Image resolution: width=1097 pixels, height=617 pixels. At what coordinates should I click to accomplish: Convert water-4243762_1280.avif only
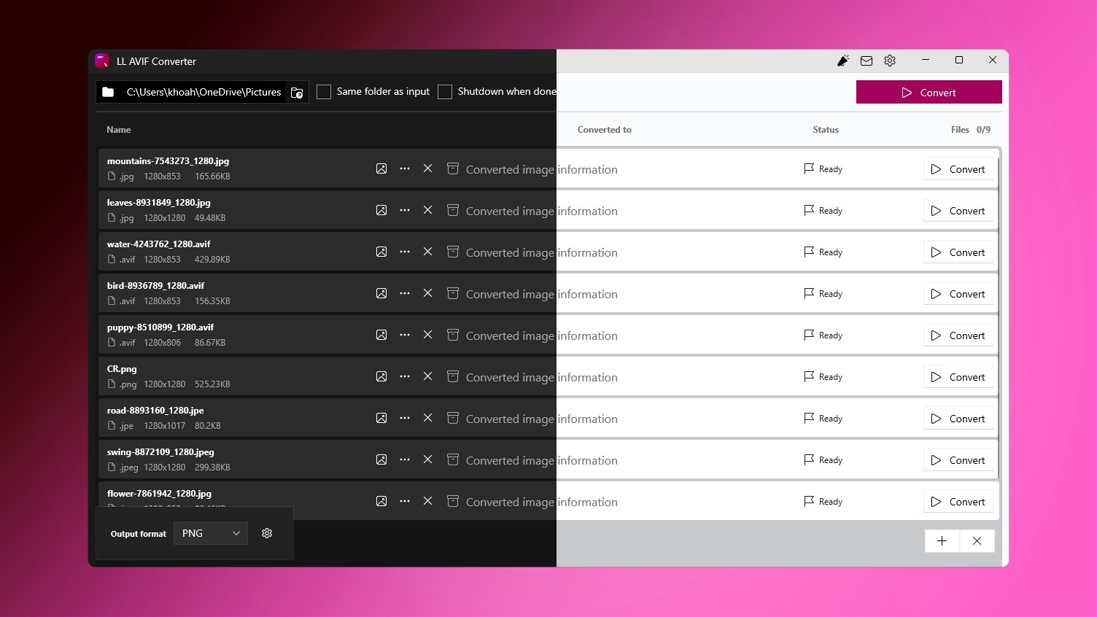click(x=958, y=252)
